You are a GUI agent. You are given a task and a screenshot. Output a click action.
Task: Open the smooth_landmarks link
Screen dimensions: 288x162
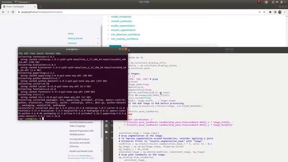click(x=121, y=21)
